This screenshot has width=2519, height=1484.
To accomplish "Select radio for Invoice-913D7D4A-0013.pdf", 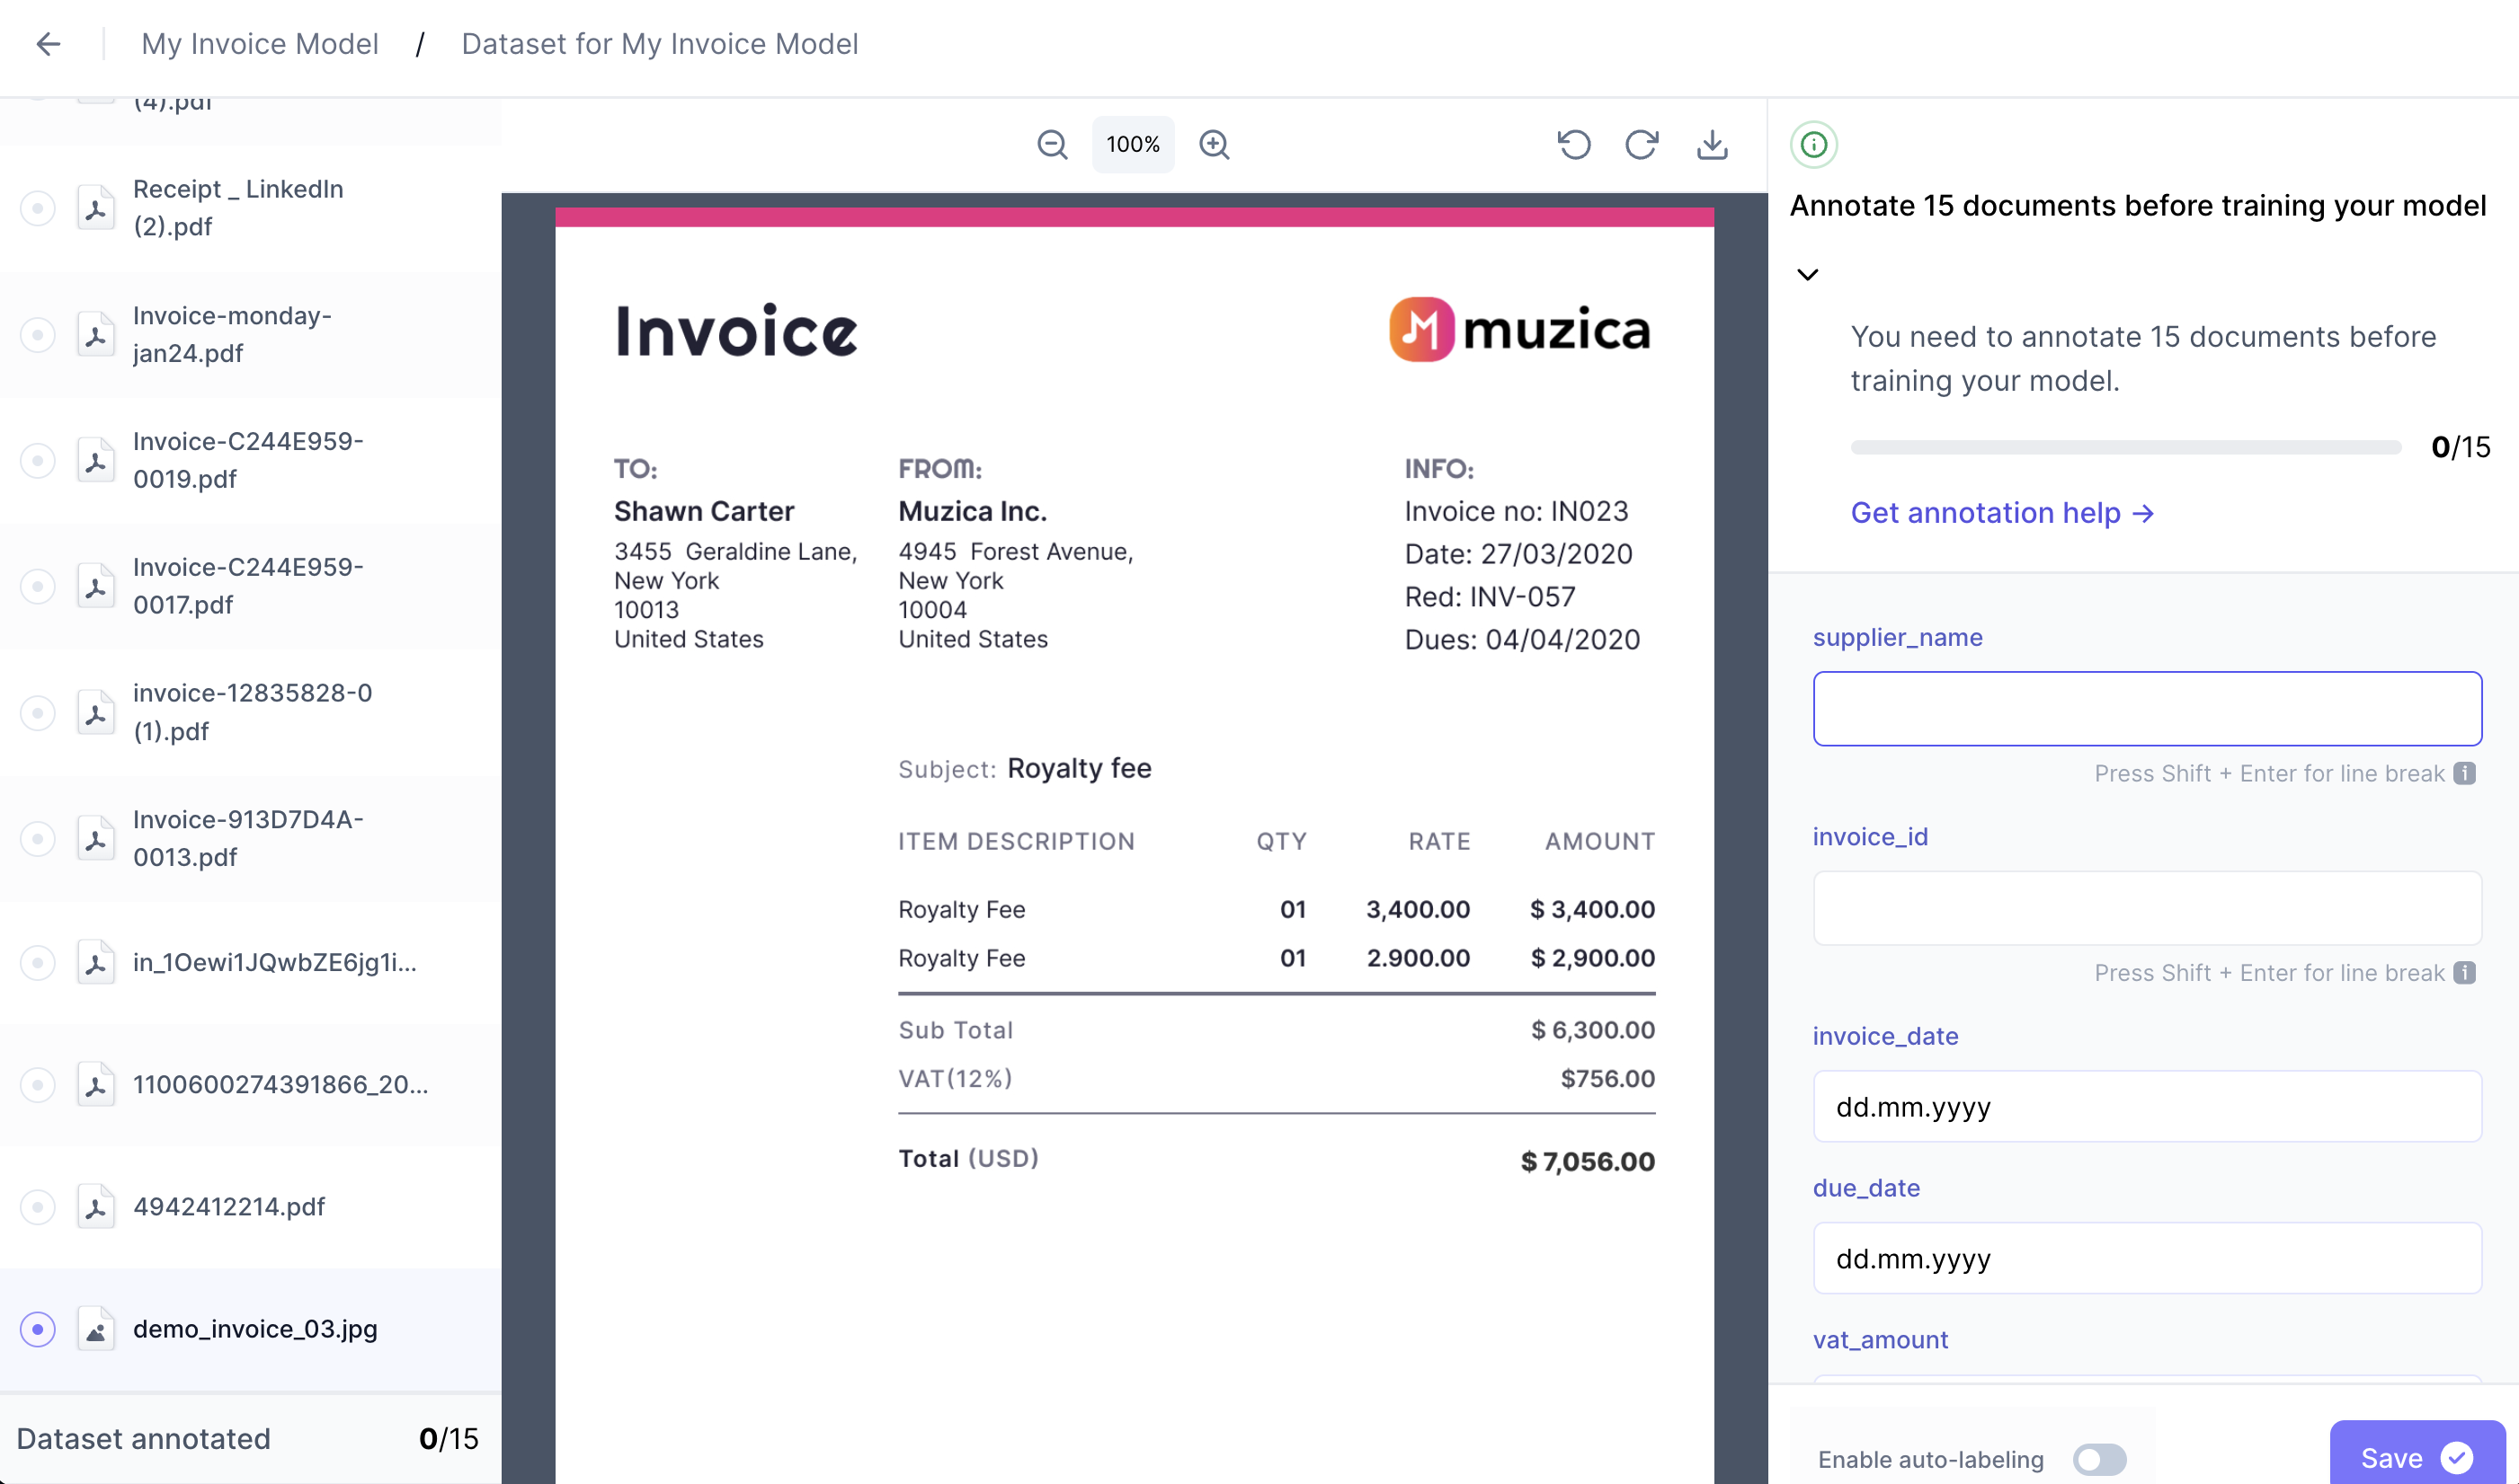I will coord(38,838).
